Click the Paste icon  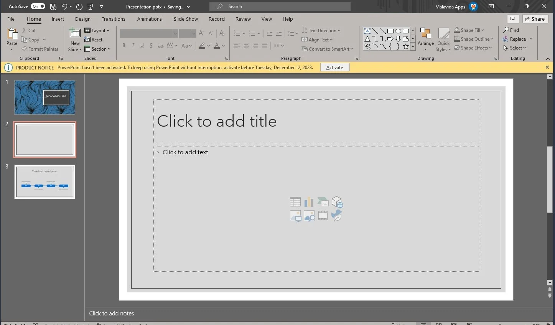point(12,34)
